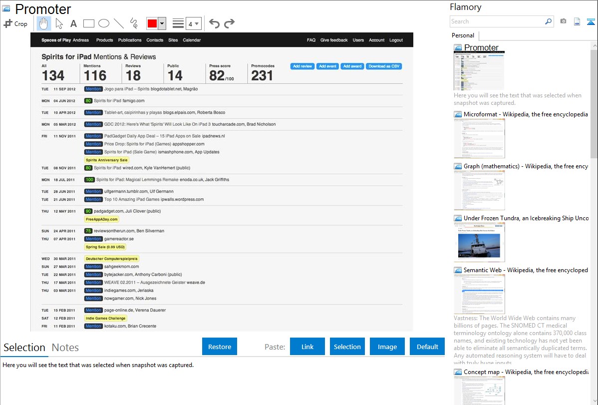
Task: Click the Paste Default button
Action: click(427, 347)
